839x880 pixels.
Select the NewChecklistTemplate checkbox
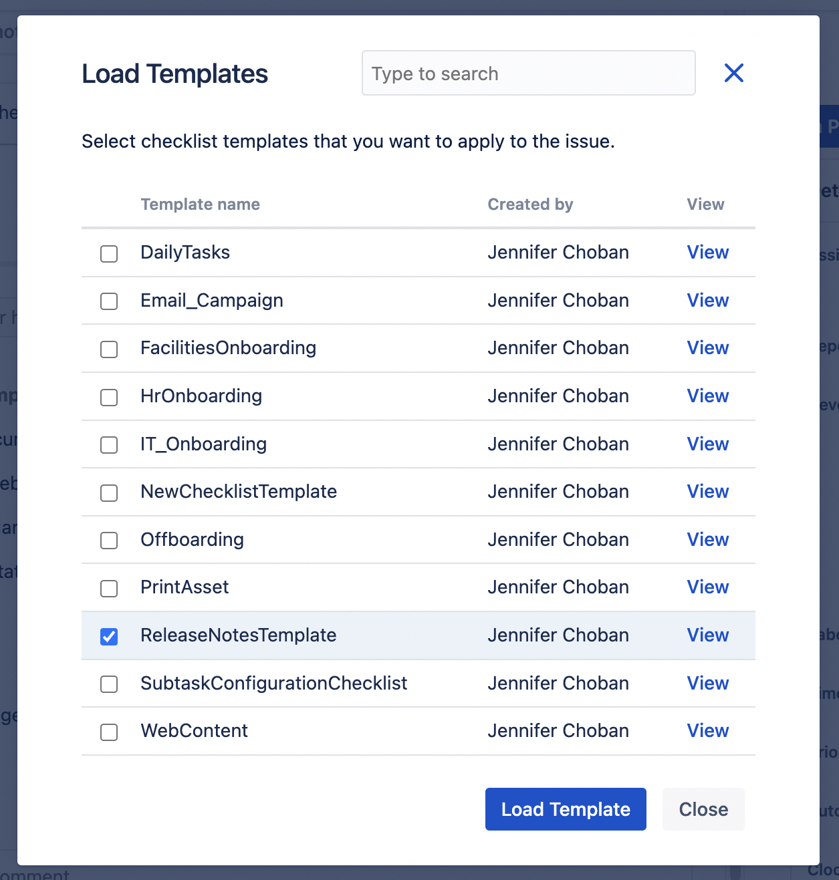pyautogui.click(x=108, y=492)
